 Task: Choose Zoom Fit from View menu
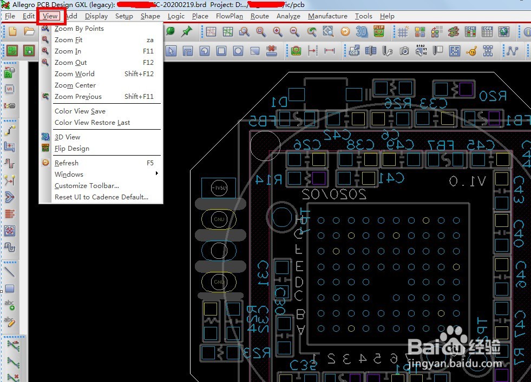(x=101, y=40)
